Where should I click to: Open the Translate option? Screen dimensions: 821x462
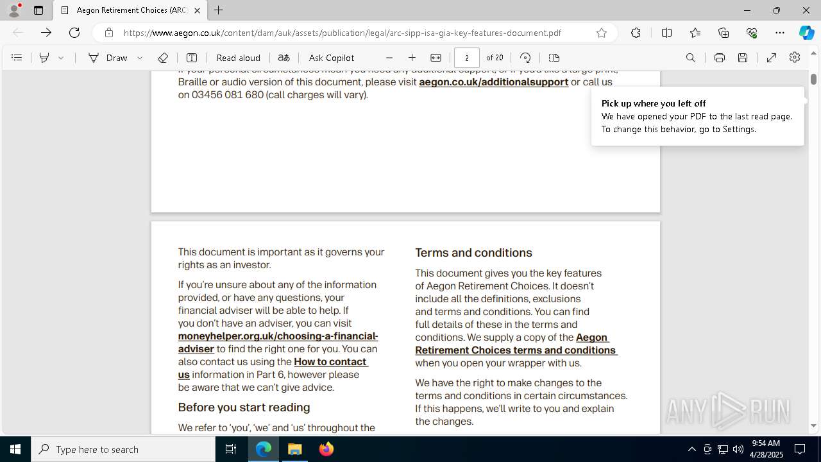[284, 58]
